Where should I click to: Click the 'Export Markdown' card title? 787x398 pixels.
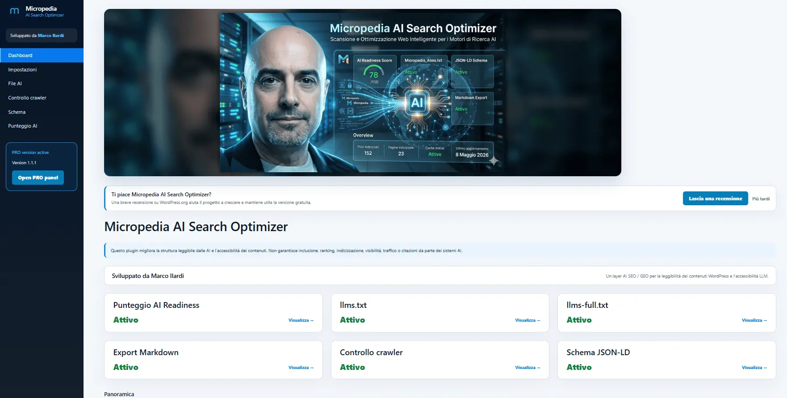[146, 352]
